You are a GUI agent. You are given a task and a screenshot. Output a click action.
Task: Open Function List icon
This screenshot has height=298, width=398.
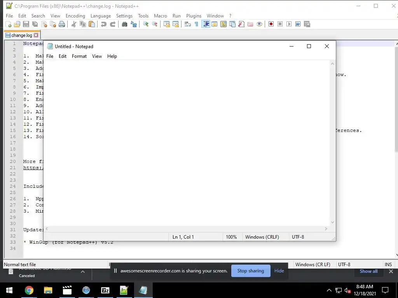[x=241, y=24]
